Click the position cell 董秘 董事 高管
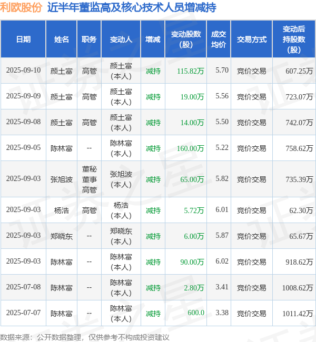Image resolution: width=316 pixels, height=342 pixels. (x=89, y=179)
